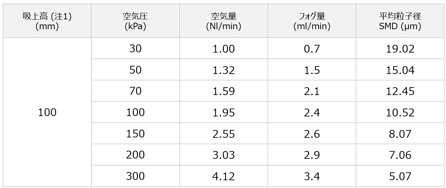
Task: Click the 空気量 (Nl/min) header cell
Action: (x=224, y=21)
